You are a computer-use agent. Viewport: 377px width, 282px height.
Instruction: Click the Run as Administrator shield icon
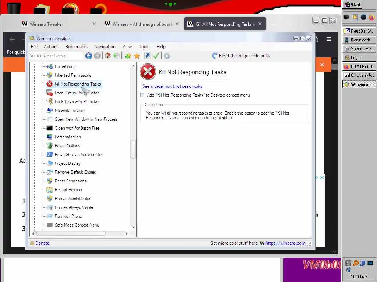(50, 199)
